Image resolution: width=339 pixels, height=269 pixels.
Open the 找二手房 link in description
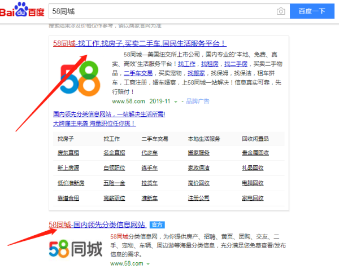[x=236, y=64]
